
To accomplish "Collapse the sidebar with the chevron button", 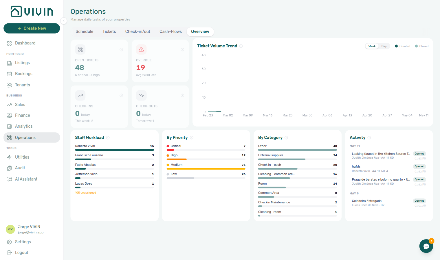I will point(64,21).
